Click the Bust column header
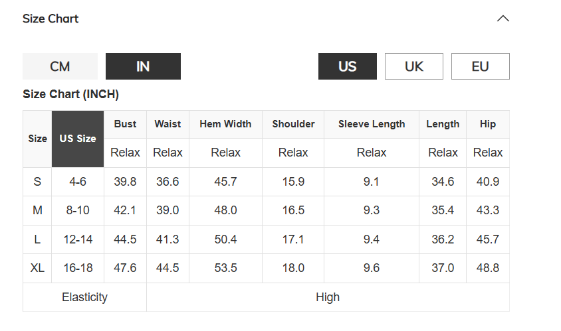The height and width of the screenshot is (331, 561). pos(125,124)
